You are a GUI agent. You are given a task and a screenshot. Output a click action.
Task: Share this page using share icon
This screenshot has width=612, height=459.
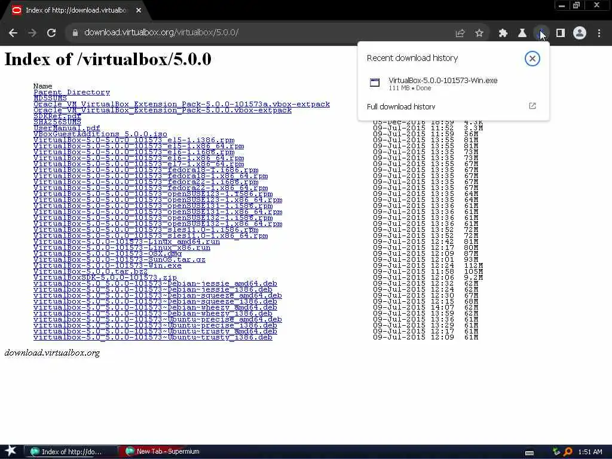(460, 33)
